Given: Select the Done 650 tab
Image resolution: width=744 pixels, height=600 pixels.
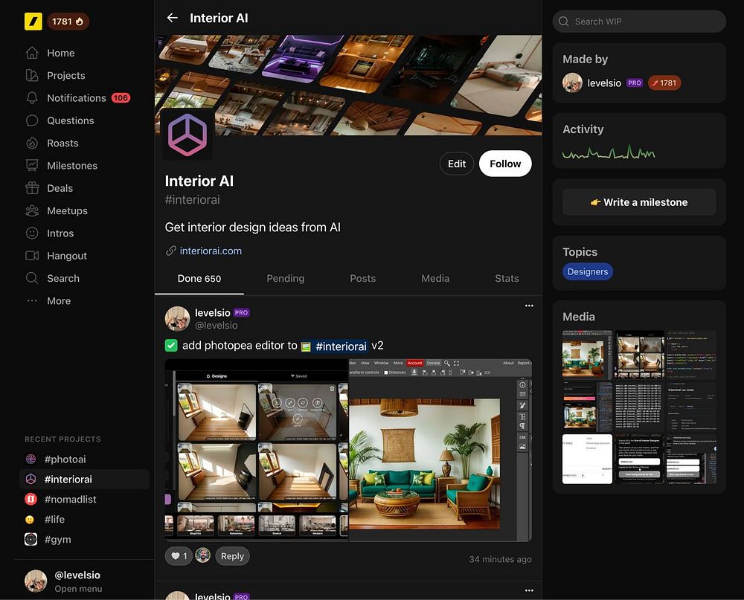Looking at the screenshot, I should click(199, 278).
